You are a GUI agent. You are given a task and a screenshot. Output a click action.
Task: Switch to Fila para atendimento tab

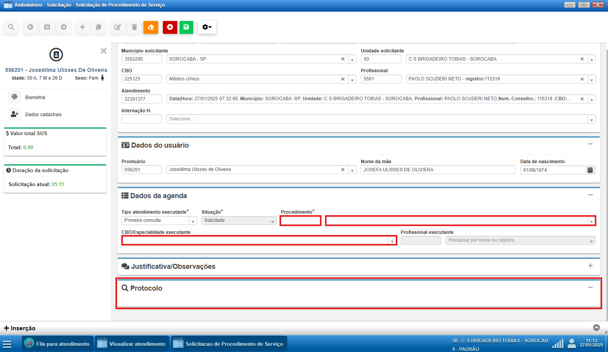(x=58, y=344)
